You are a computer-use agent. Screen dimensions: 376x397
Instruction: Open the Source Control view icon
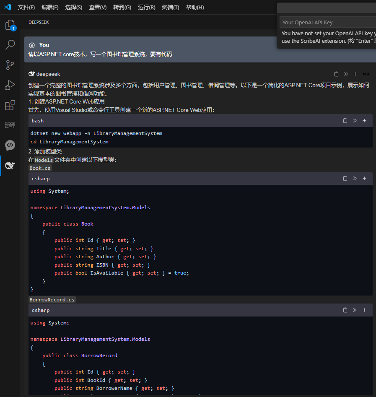click(10, 65)
